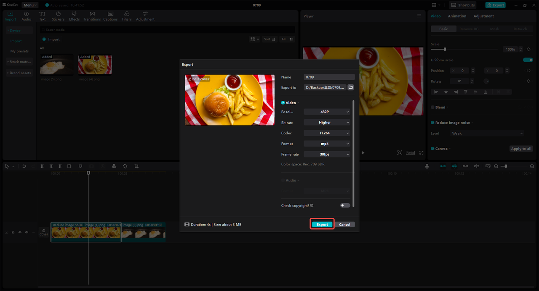Open the Captions tab
The width and height of the screenshot is (539, 291).
point(110,16)
